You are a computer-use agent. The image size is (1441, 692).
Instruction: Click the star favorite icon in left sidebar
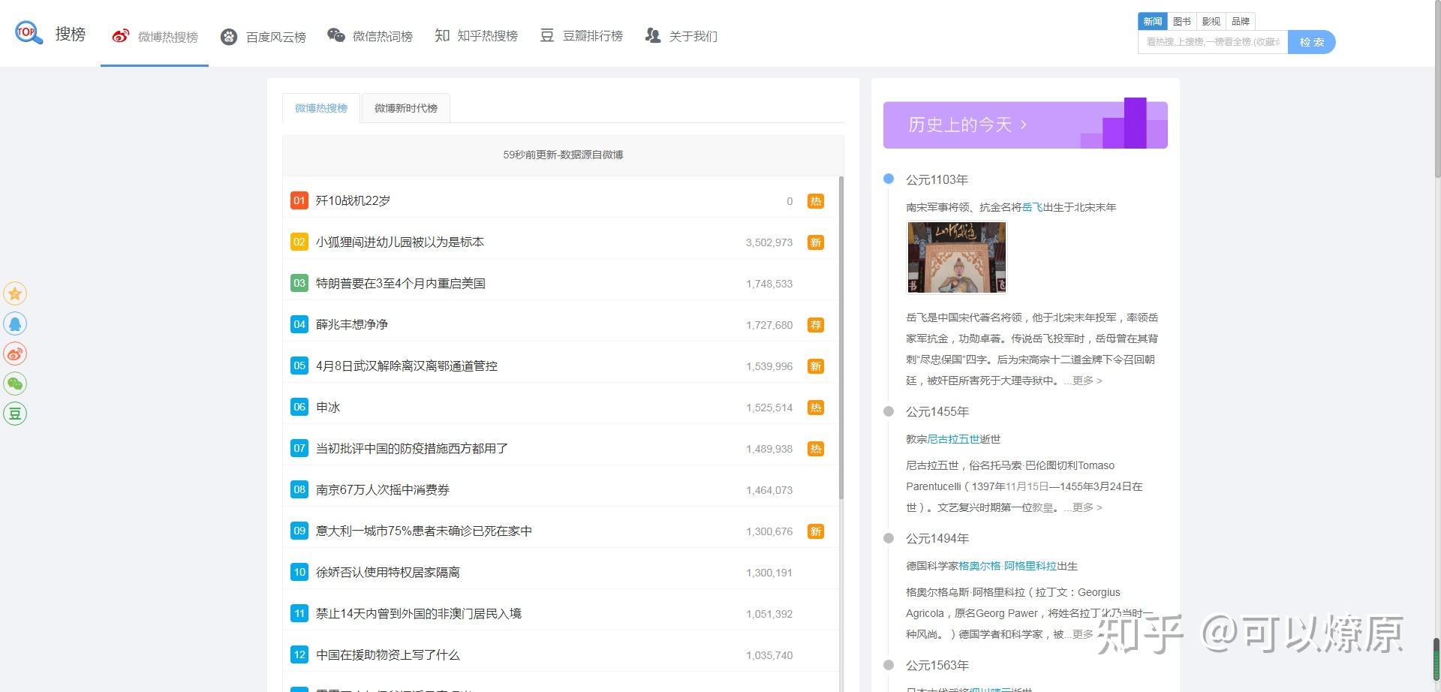(15, 293)
